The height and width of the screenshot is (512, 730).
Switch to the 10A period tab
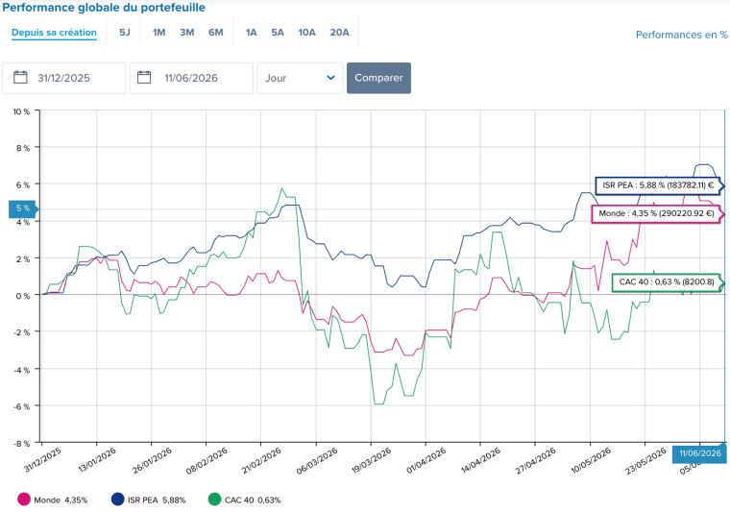tap(306, 33)
